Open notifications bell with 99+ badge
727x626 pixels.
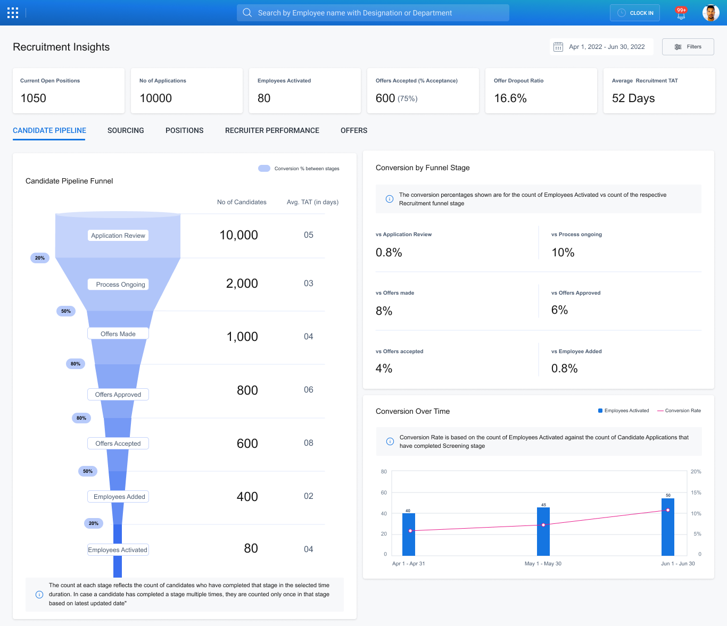click(681, 13)
